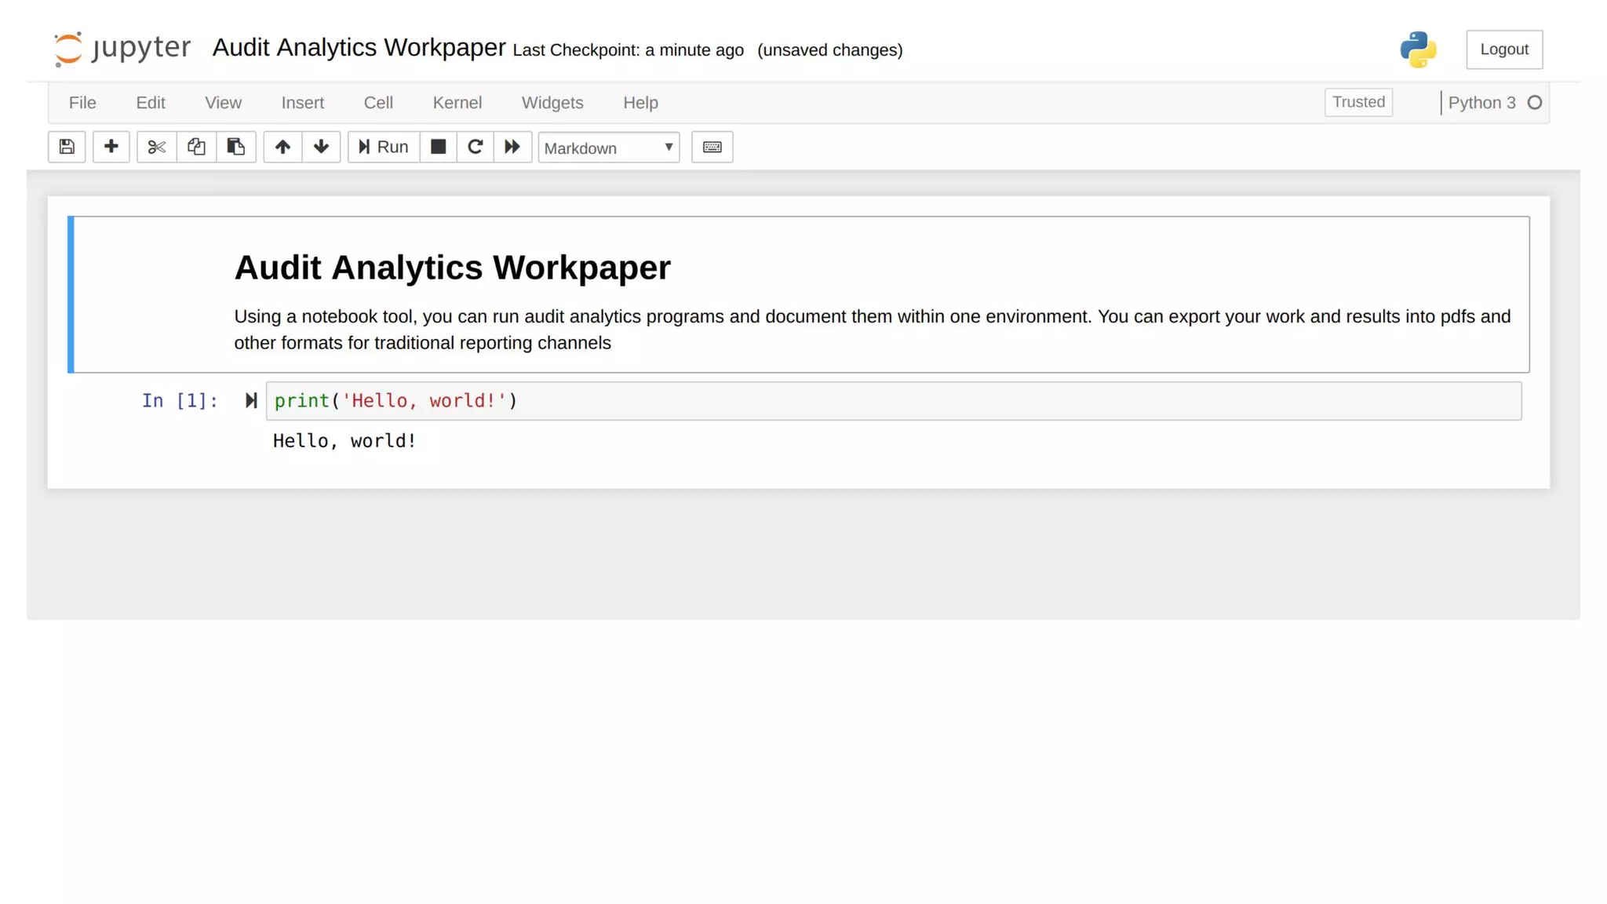Screen dimensions: 1607x904
Task: Move selected cell up arrow
Action: coord(282,147)
